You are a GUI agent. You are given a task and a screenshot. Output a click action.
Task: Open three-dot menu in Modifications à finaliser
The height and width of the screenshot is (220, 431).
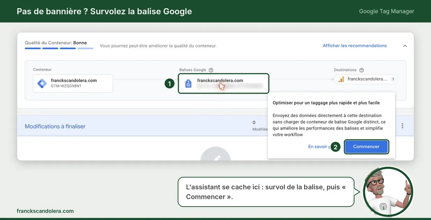tap(402, 126)
